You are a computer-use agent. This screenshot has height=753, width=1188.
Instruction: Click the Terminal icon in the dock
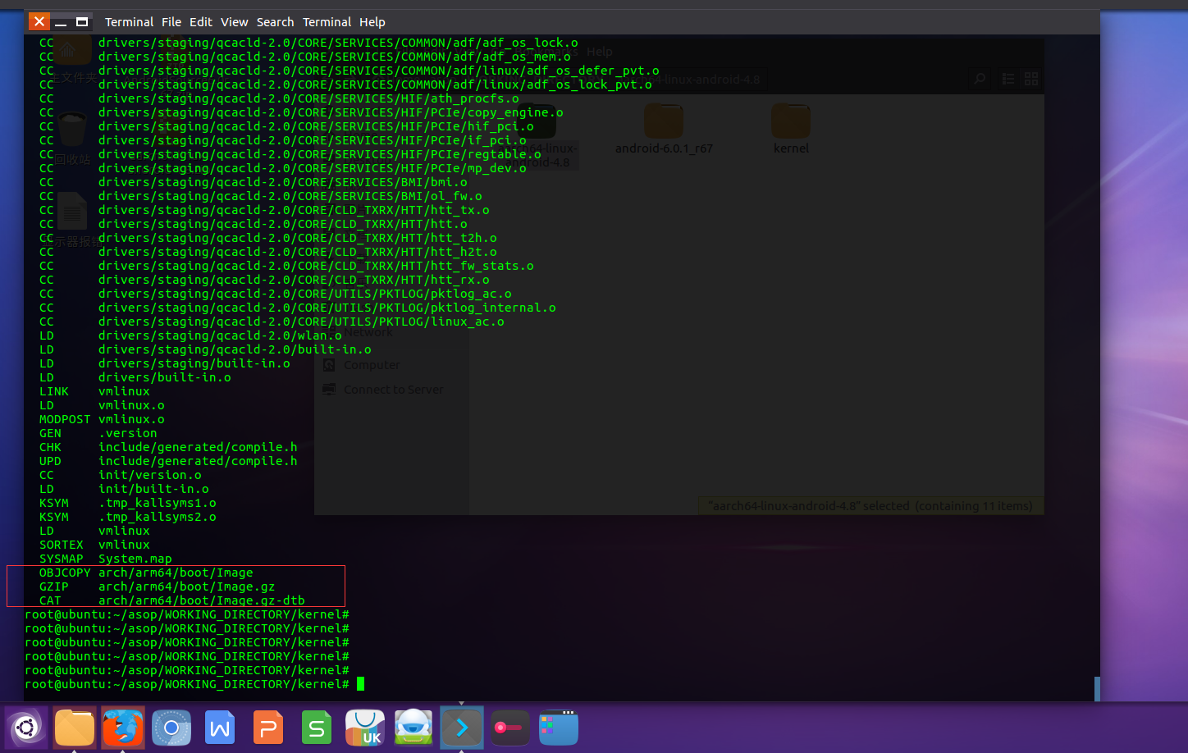coord(462,728)
